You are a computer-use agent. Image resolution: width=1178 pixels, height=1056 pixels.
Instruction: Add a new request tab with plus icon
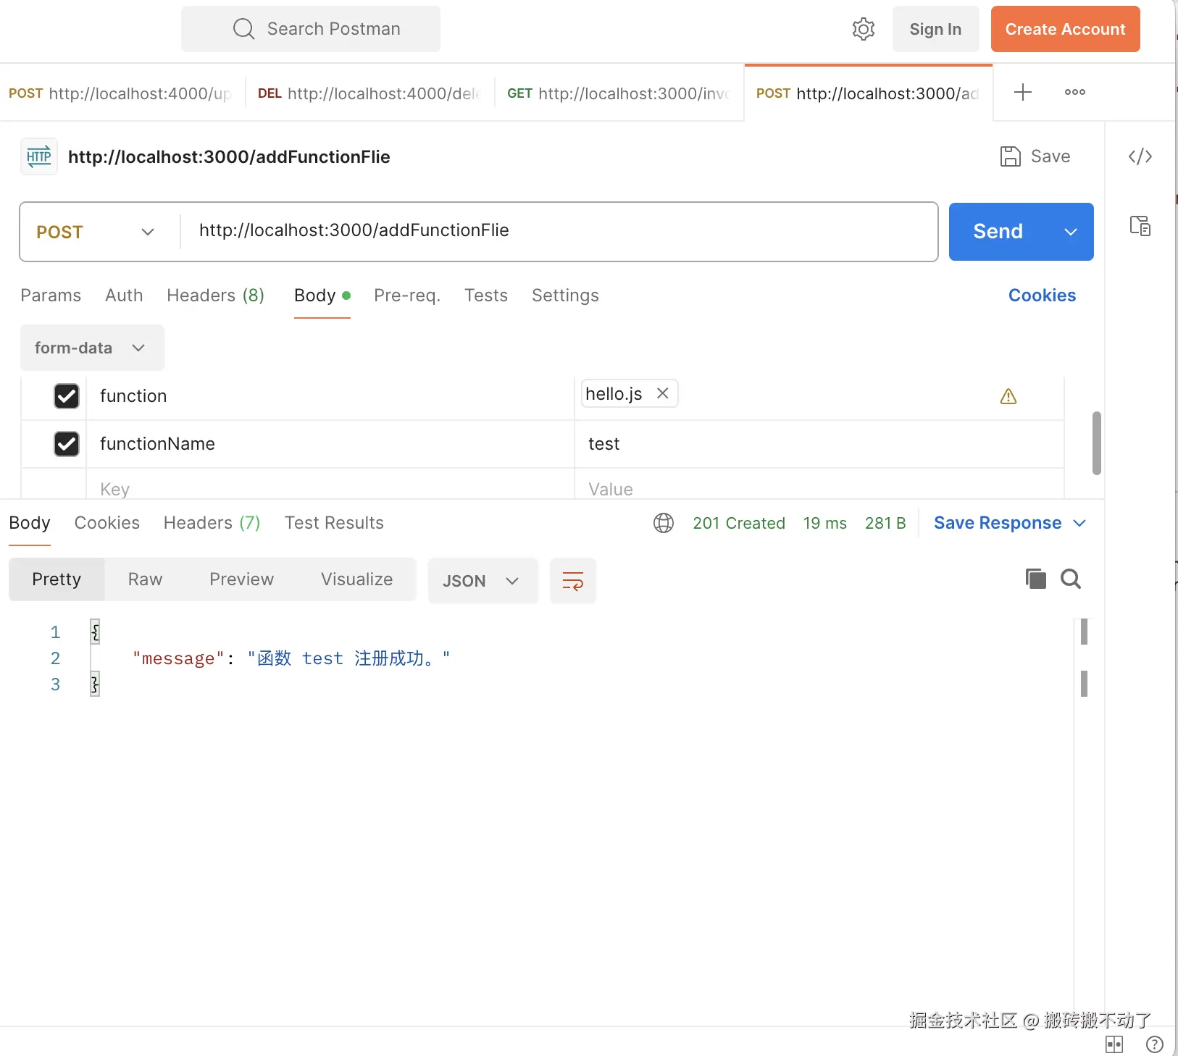tap(1022, 92)
